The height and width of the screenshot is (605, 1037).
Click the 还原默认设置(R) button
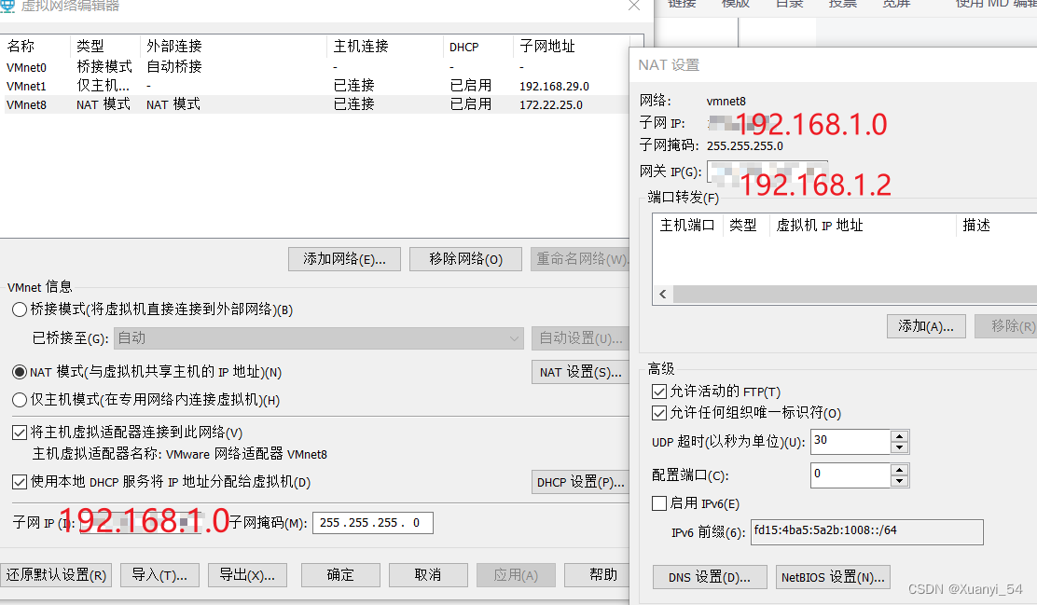[57, 575]
